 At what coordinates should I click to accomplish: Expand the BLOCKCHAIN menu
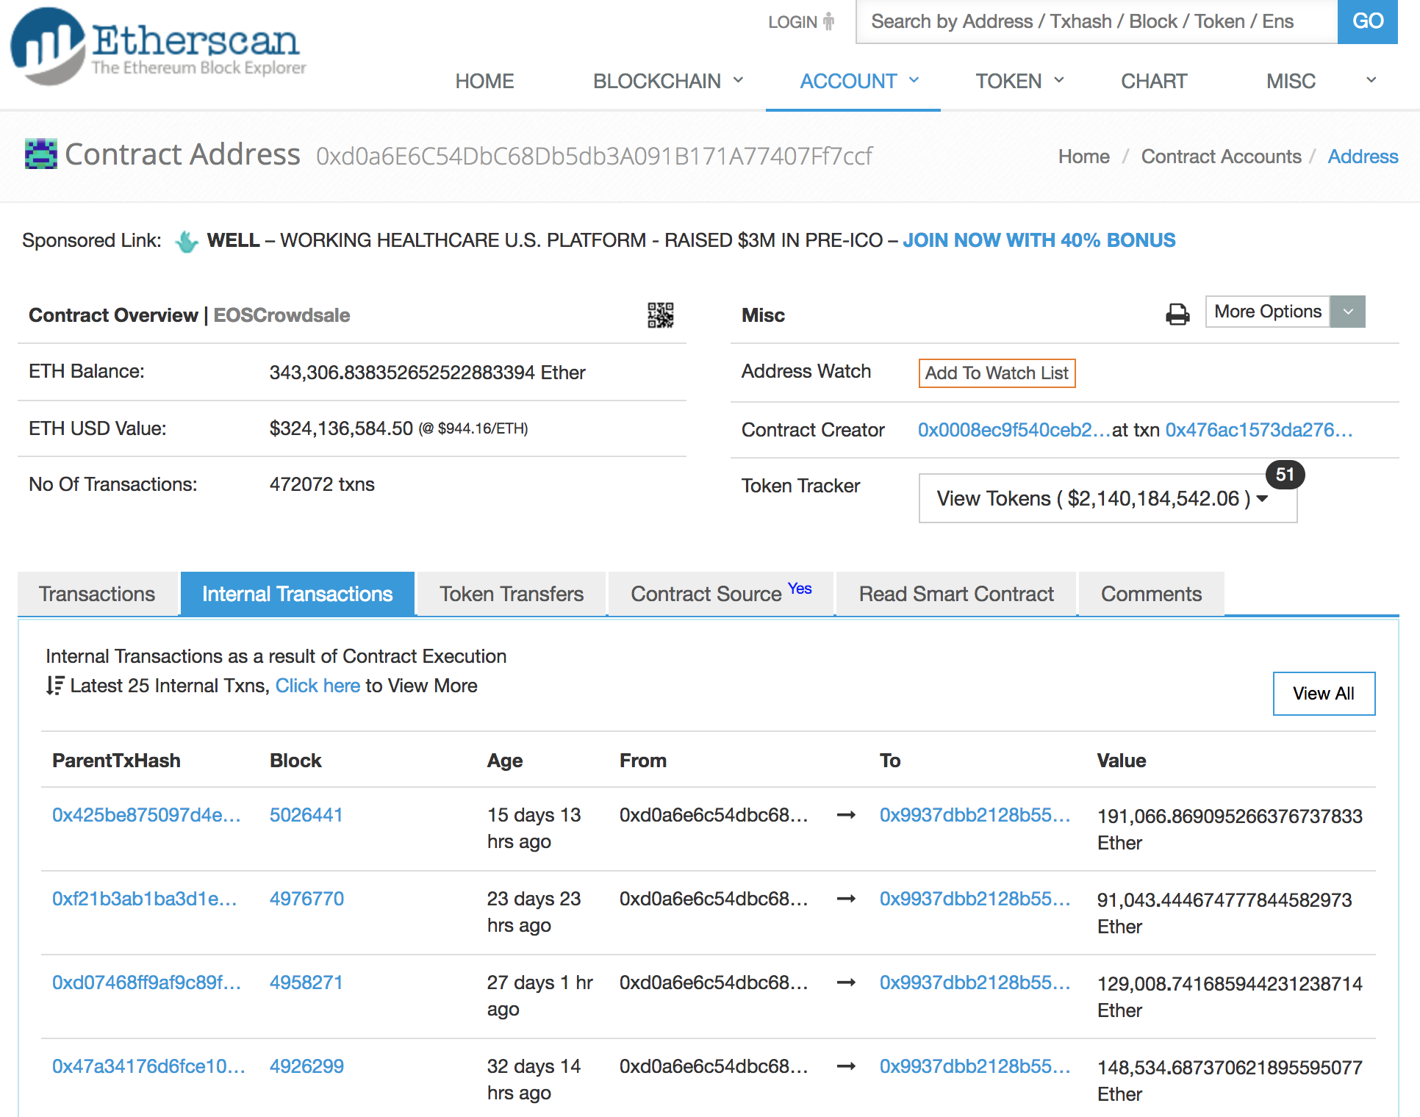coord(668,81)
